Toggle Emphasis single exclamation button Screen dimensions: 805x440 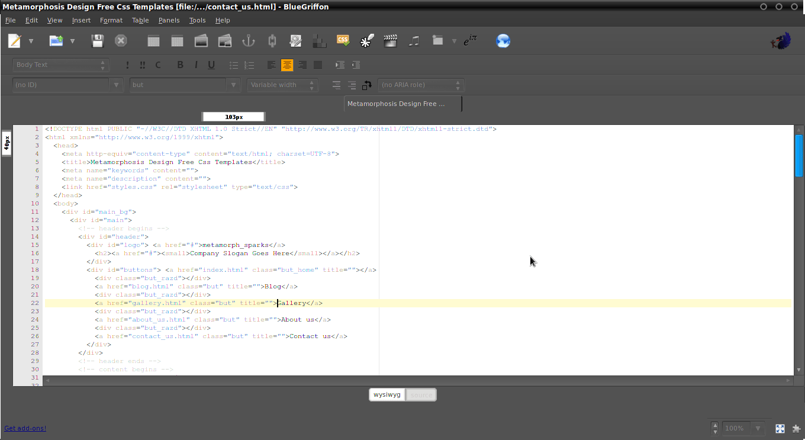click(127, 65)
